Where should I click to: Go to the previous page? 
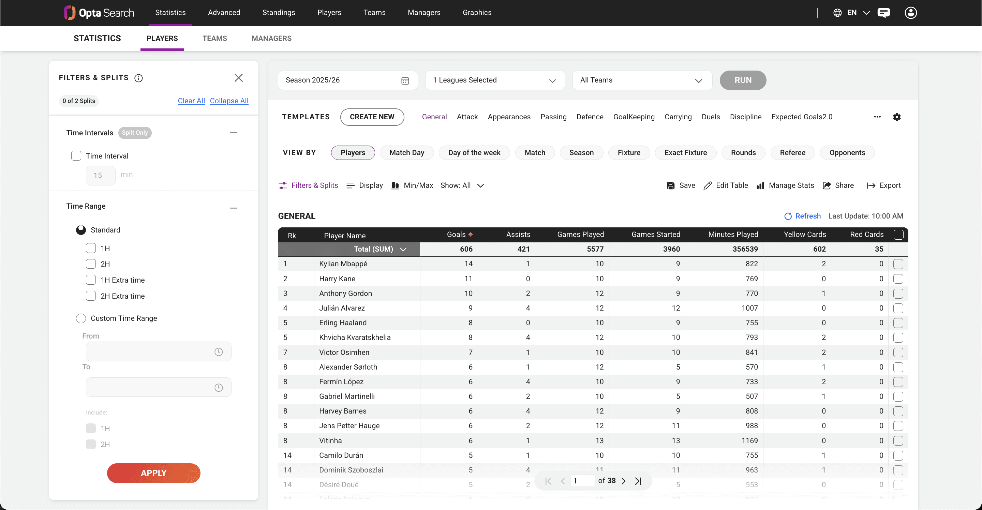point(563,481)
